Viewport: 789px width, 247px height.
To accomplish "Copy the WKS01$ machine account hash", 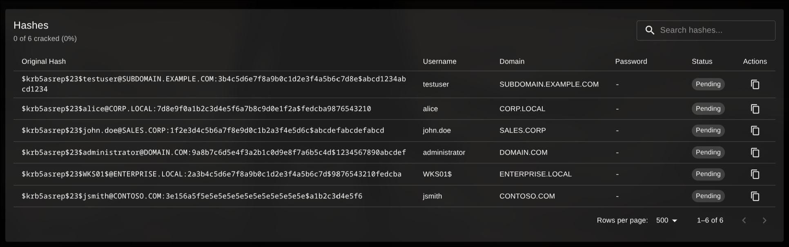I will [755, 174].
